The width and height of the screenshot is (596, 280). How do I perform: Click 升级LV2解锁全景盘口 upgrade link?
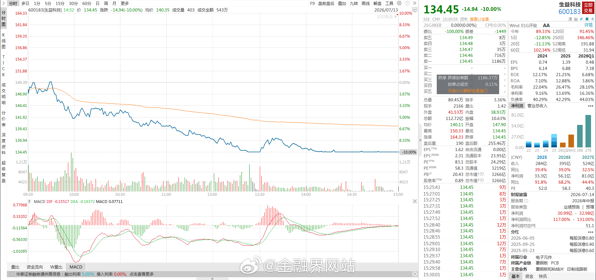(x=468, y=91)
